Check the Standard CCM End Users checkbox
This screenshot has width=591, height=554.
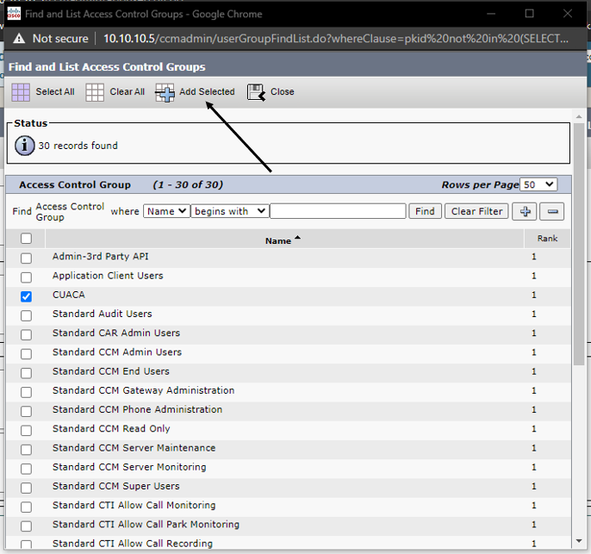26,373
